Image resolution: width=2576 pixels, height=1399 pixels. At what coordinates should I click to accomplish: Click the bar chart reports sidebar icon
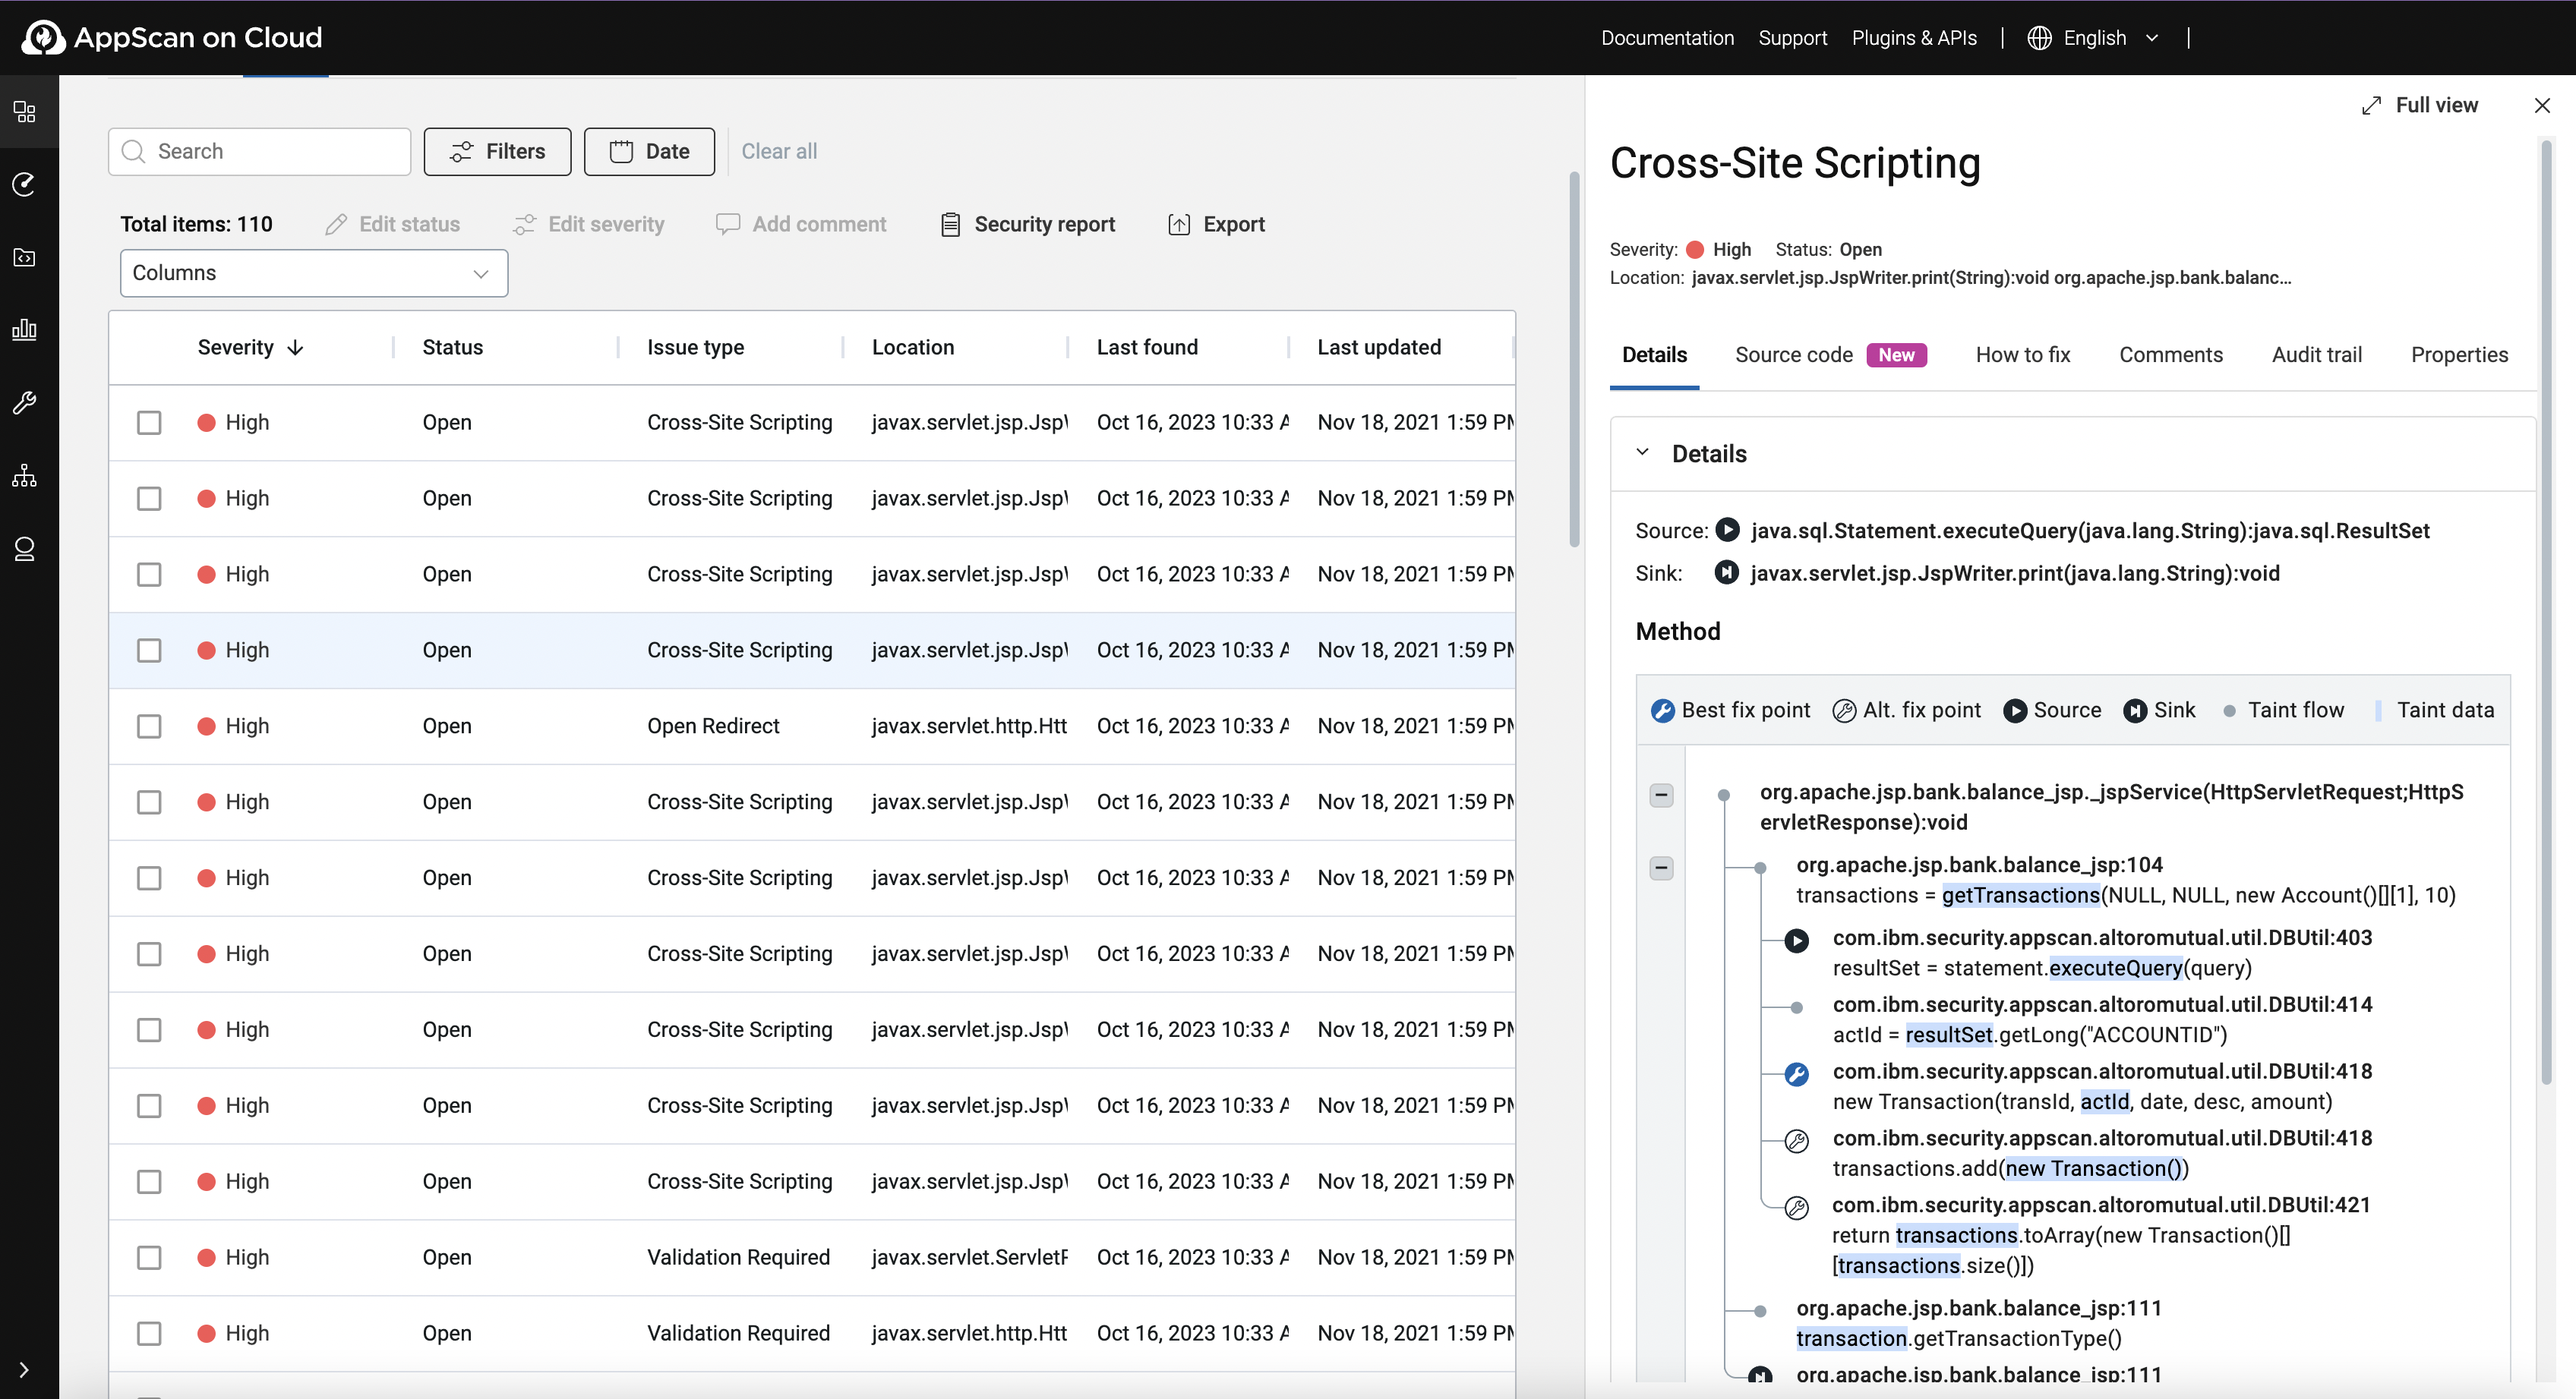click(25, 329)
